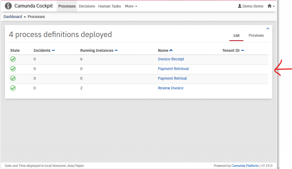
Task: Click green state icon for Invoice Receipt
Action: 13,59
